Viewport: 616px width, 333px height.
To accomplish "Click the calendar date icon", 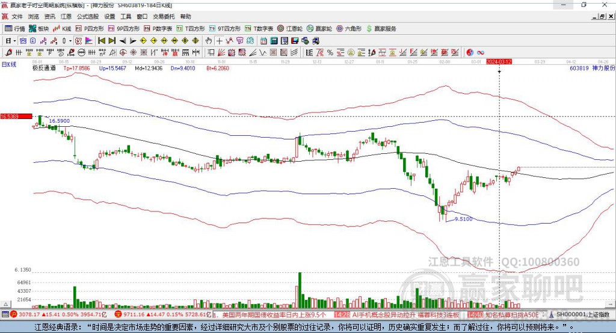I will (263, 41).
